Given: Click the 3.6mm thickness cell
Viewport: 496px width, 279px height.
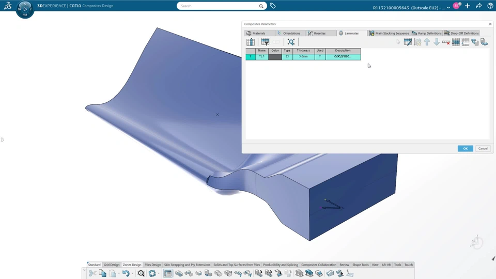Looking at the screenshot, I should pos(303,57).
